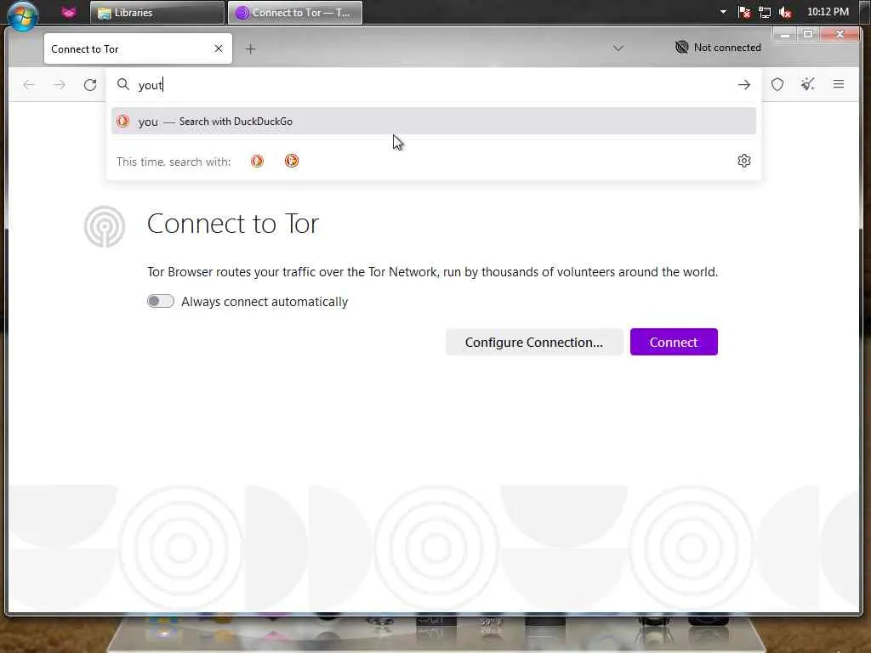This screenshot has height=653, width=871.
Task: Switch to Libraries taskbar window
Action: [x=157, y=13]
